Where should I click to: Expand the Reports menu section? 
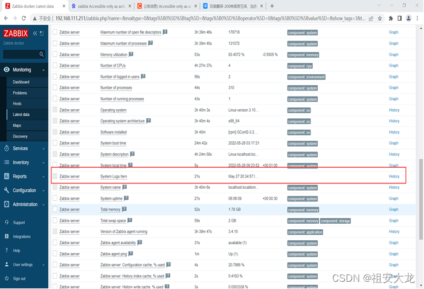43,177
